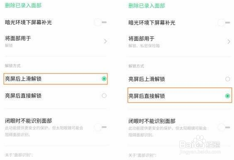Enable 闭眼时不能识别面部 switch on right screen

point(224,127)
